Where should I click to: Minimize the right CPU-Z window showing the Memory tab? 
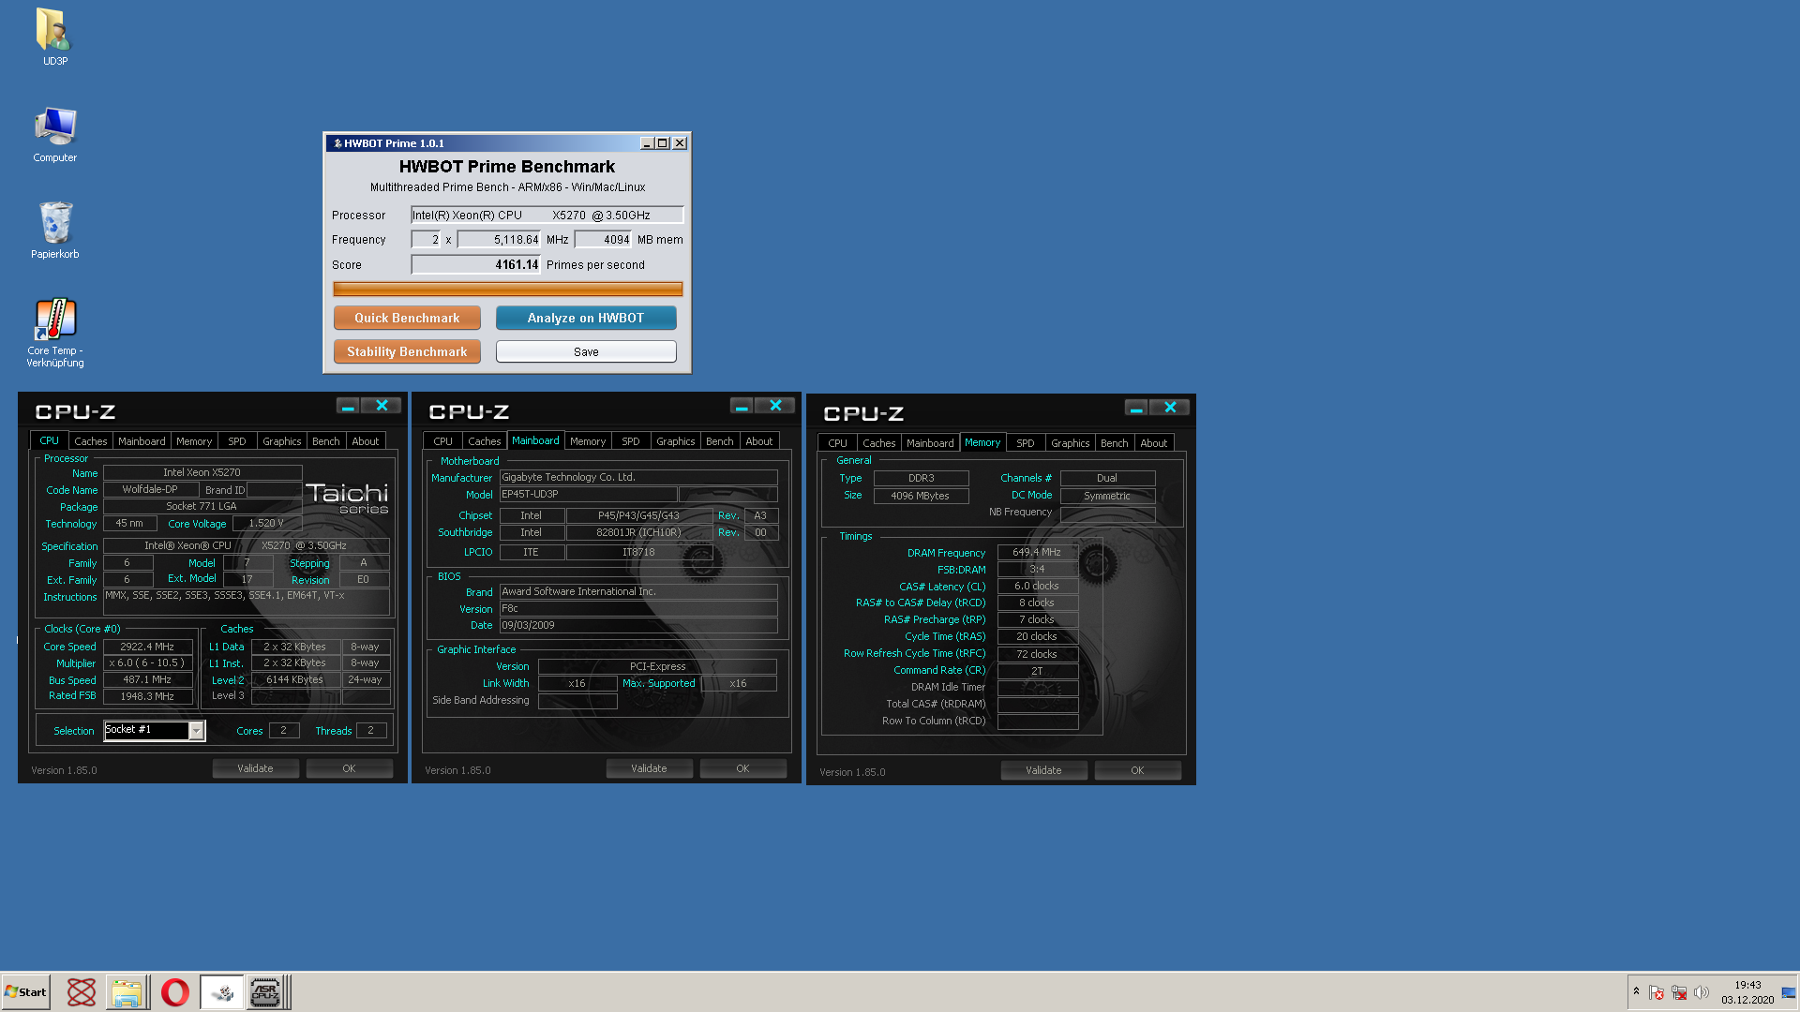click(x=1136, y=408)
